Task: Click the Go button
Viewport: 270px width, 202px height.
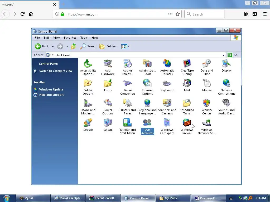Action: [233, 55]
